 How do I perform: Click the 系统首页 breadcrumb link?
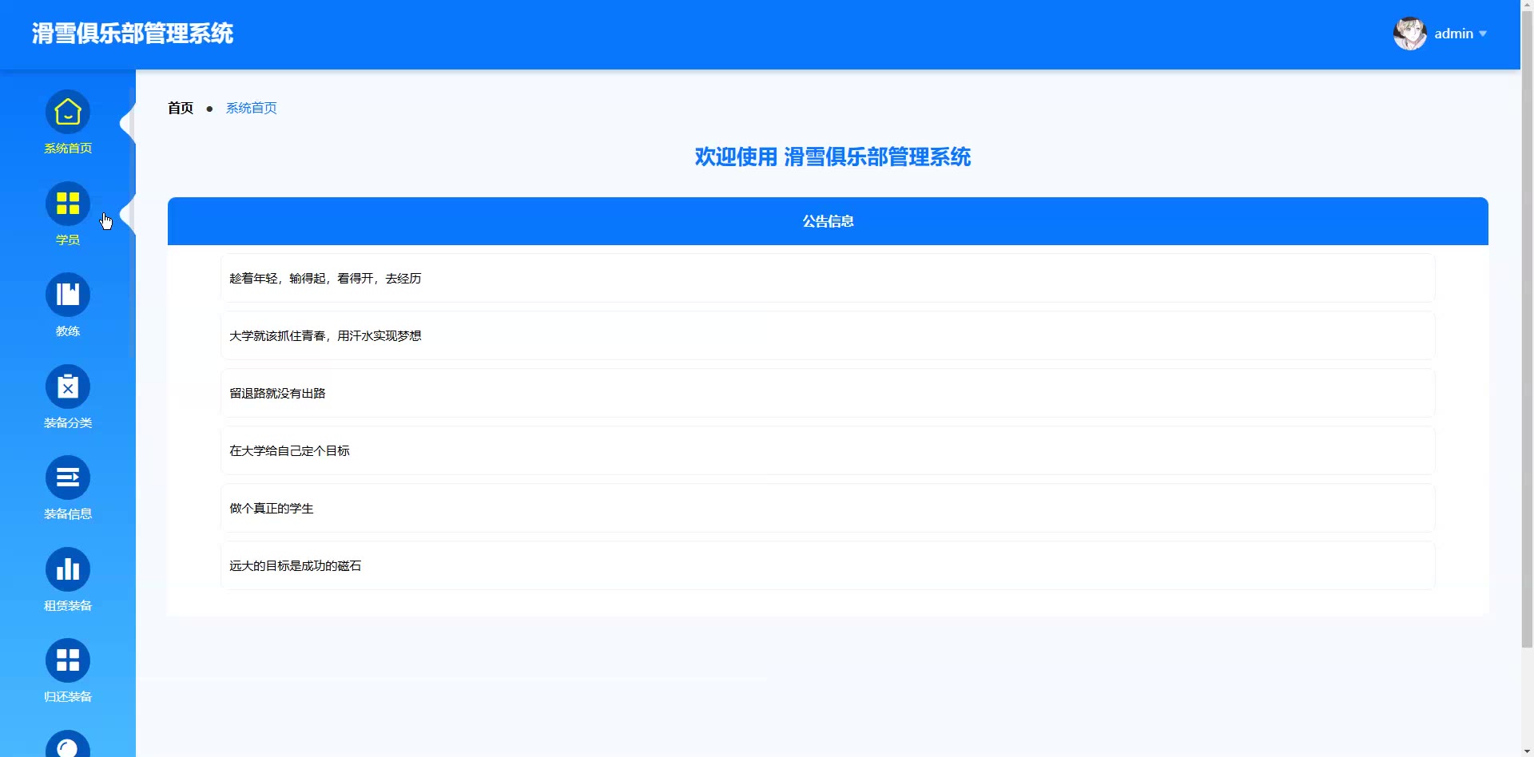tap(252, 108)
